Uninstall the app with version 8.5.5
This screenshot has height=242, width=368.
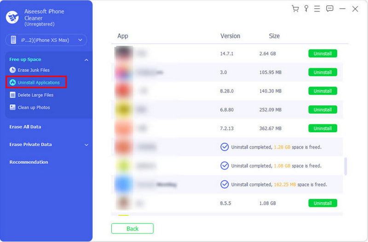pyautogui.click(x=322, y=203)
